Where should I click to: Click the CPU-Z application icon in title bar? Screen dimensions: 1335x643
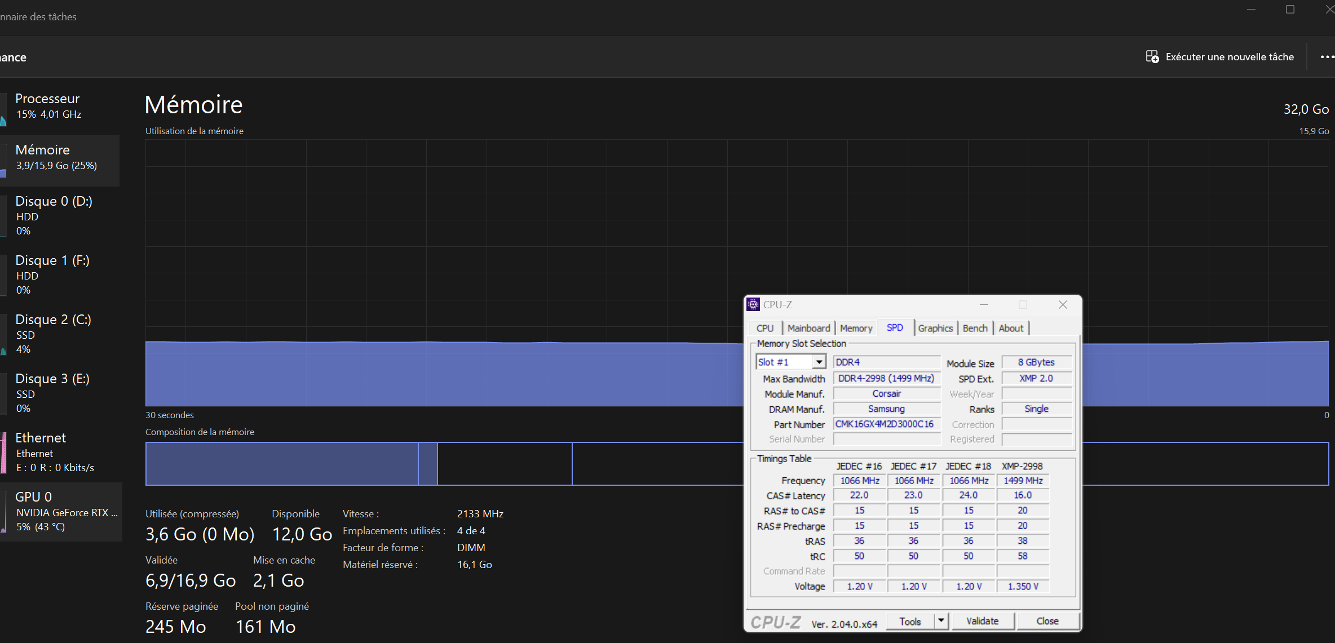(753, 304)
